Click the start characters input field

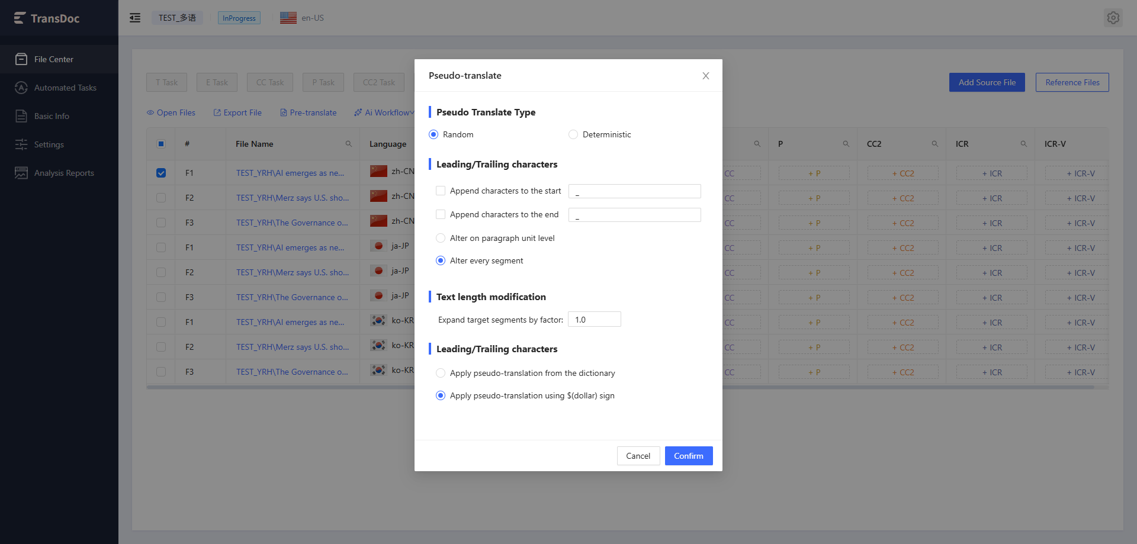tap(635, 191)
